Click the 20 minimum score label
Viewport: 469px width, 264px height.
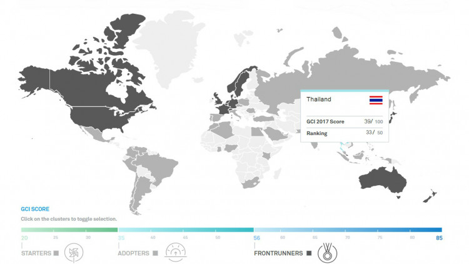(x=24, y=238)
